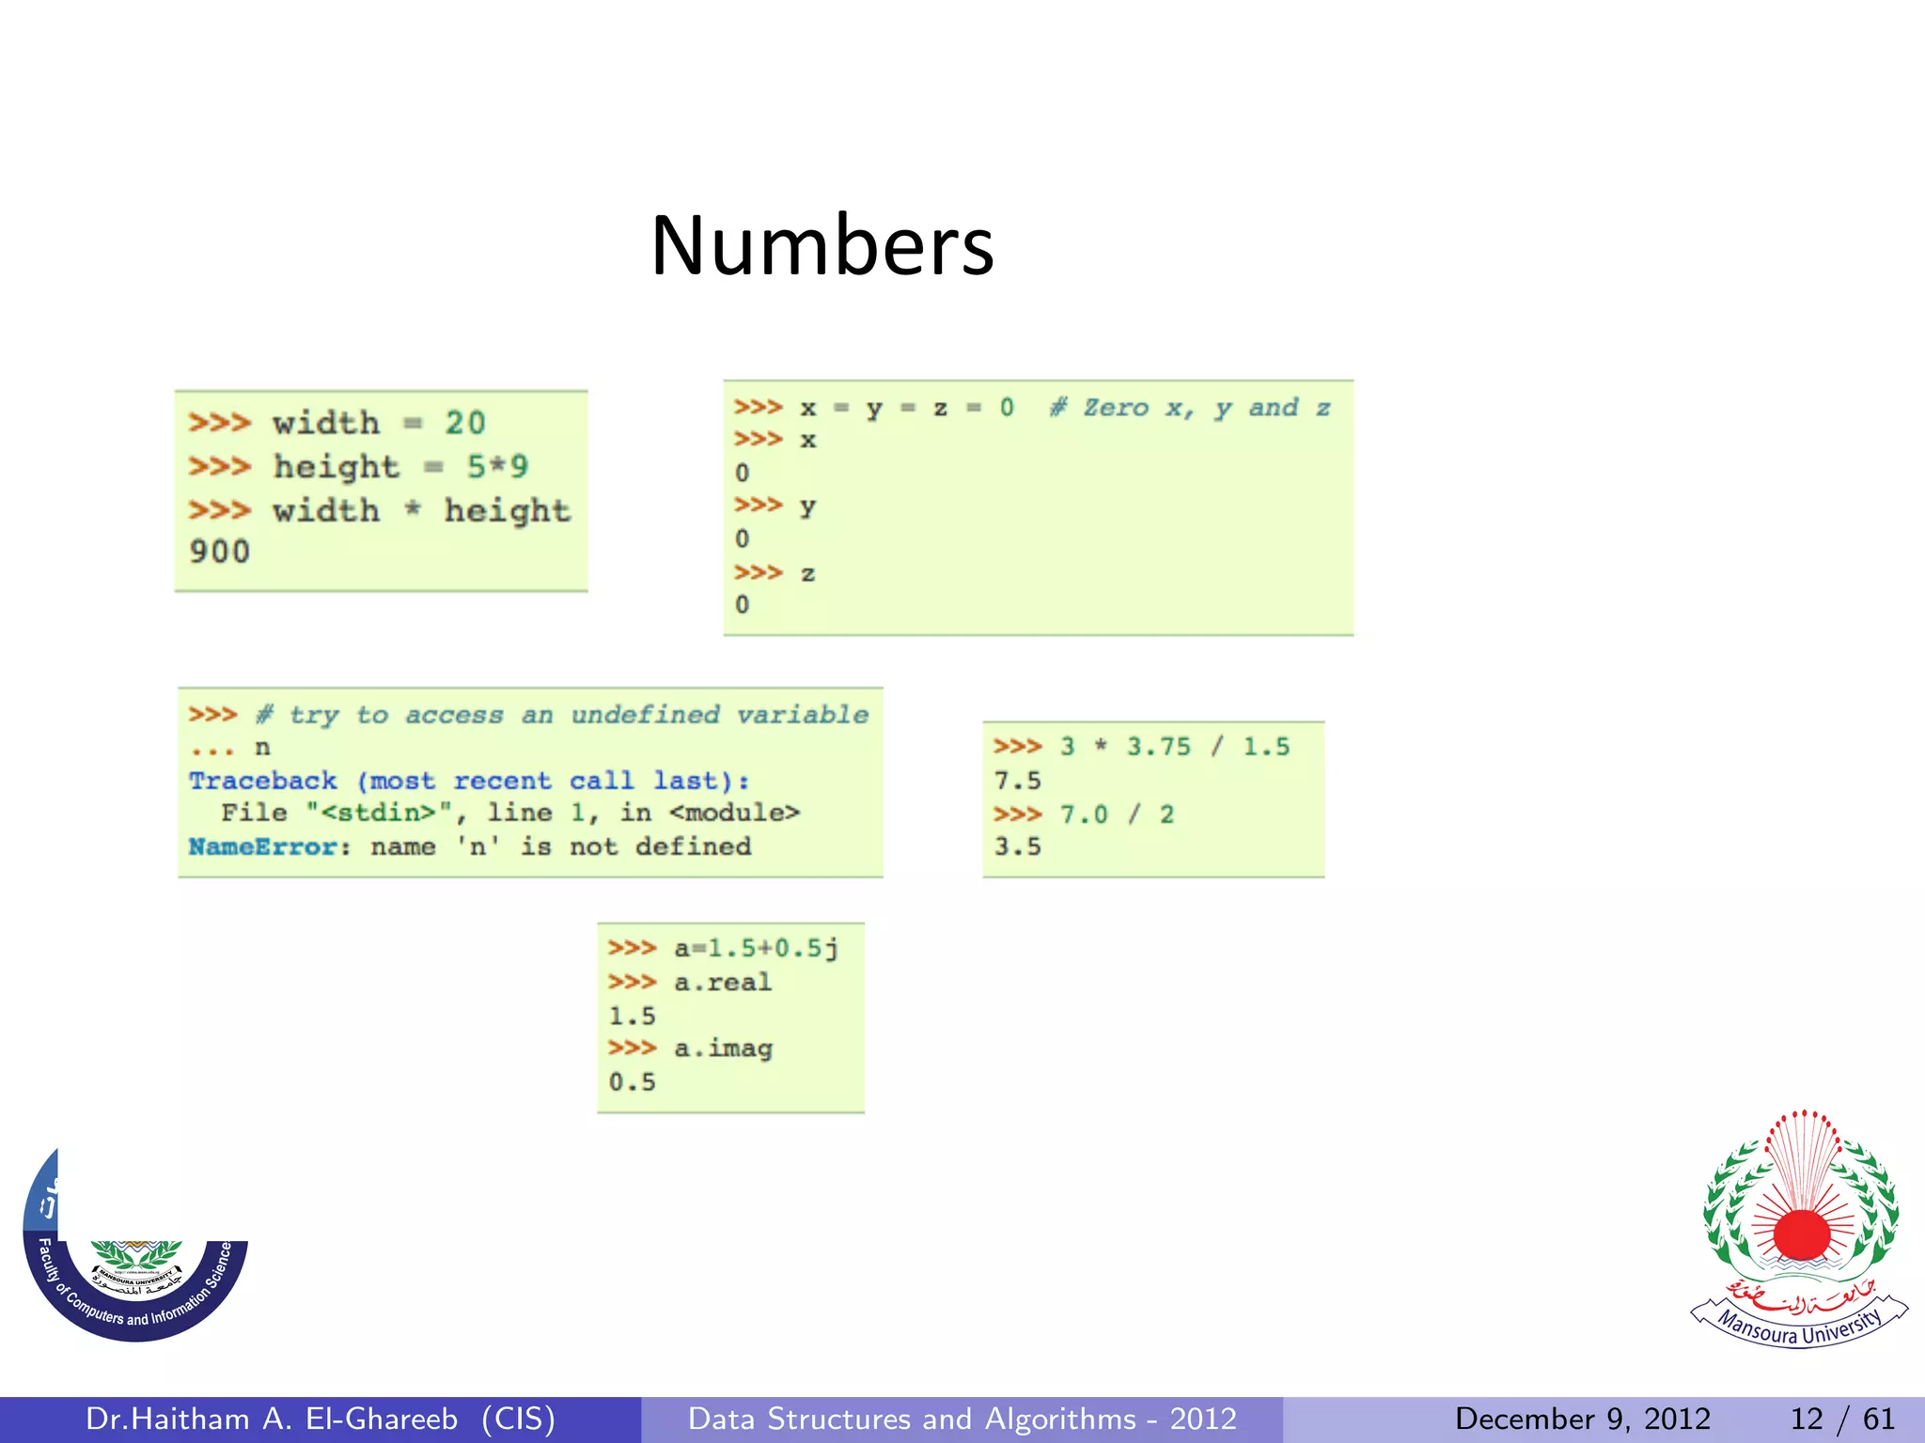Viewport: 1925px width, 1443px height.
Task: Click the '>>> z' prompt line
Action: (775, 573)
